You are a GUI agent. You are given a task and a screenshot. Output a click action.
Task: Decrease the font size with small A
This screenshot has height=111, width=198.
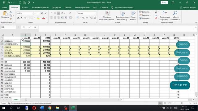(45, 13)
